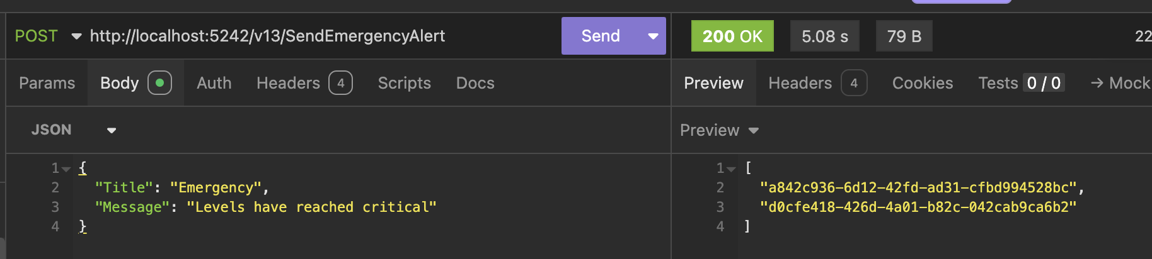Click the Send request button
1152x259 pixels.
pos(600,36)
